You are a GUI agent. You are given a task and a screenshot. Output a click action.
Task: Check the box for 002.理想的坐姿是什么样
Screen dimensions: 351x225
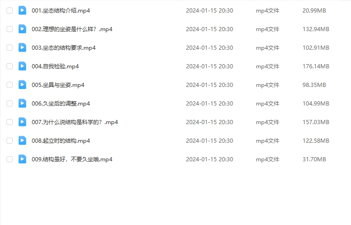[x=9, y=29]
